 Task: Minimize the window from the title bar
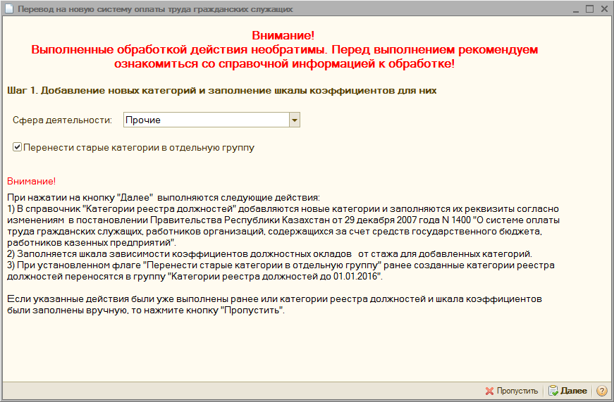tap(576, 9)
